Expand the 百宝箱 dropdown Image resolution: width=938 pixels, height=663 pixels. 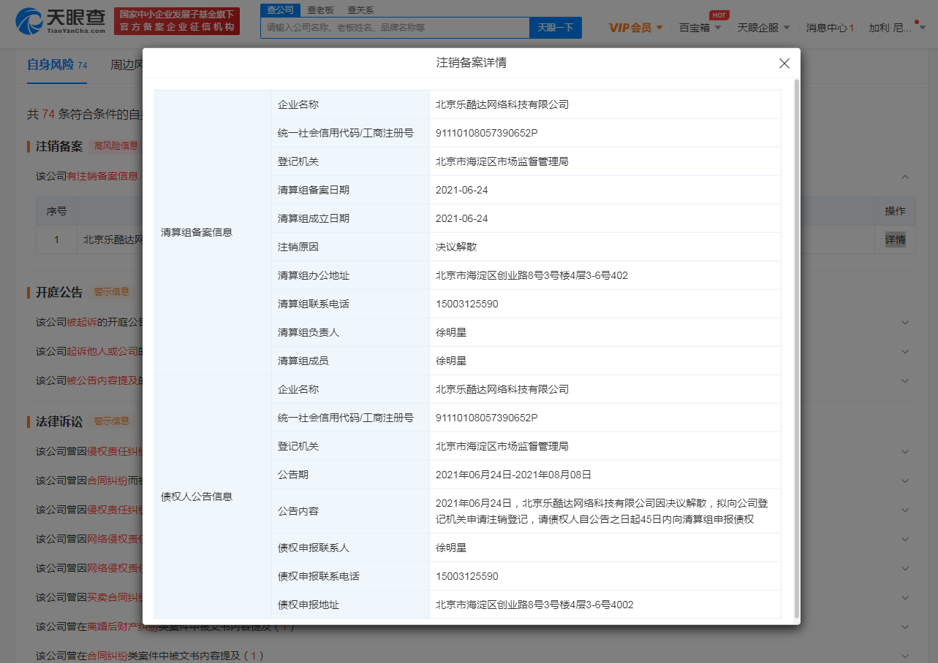(700, 28)
